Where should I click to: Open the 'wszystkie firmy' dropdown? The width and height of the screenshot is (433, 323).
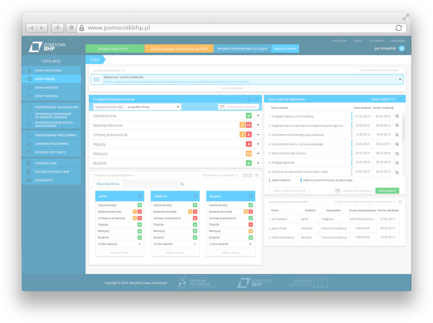(x=153, y=107)
